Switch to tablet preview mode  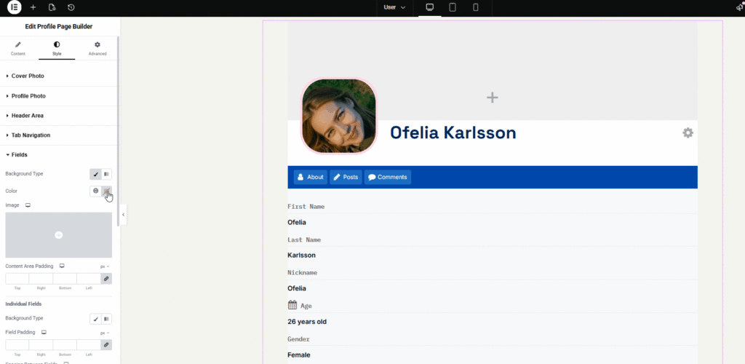click(453, 7)
